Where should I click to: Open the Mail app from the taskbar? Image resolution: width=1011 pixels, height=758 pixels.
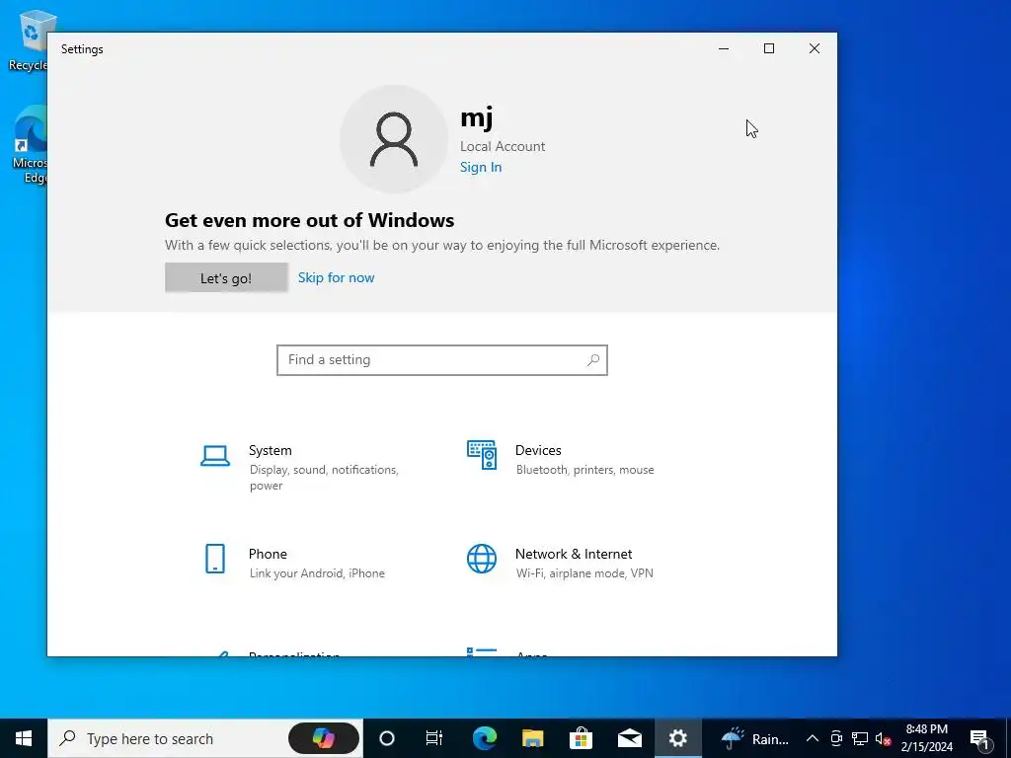pyautogui.click(x=630, y=738)
